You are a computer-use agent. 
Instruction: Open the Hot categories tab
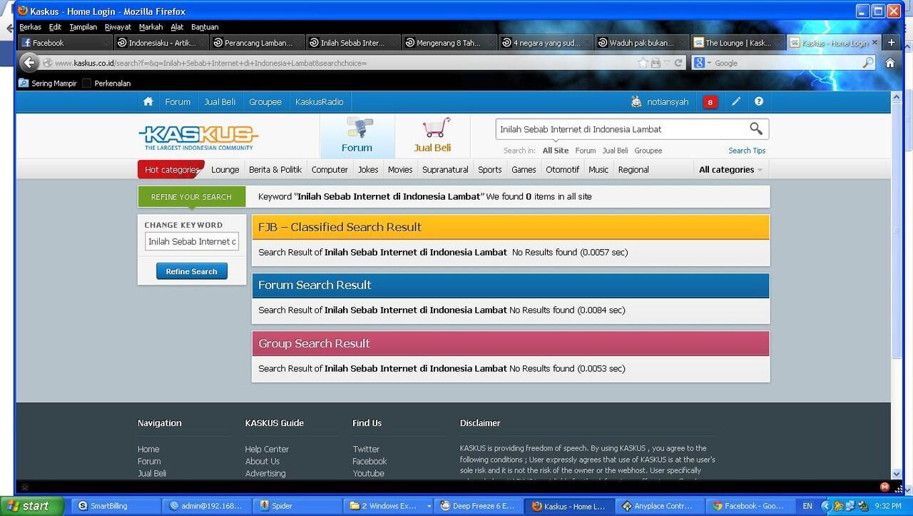[171, 170]
